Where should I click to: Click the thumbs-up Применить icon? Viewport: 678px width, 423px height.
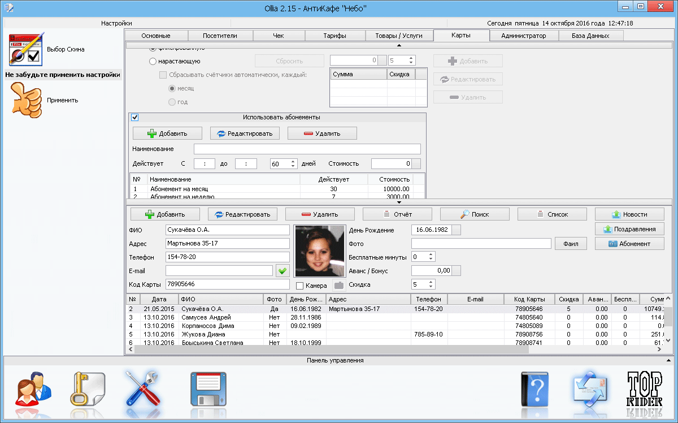[25, 100]
